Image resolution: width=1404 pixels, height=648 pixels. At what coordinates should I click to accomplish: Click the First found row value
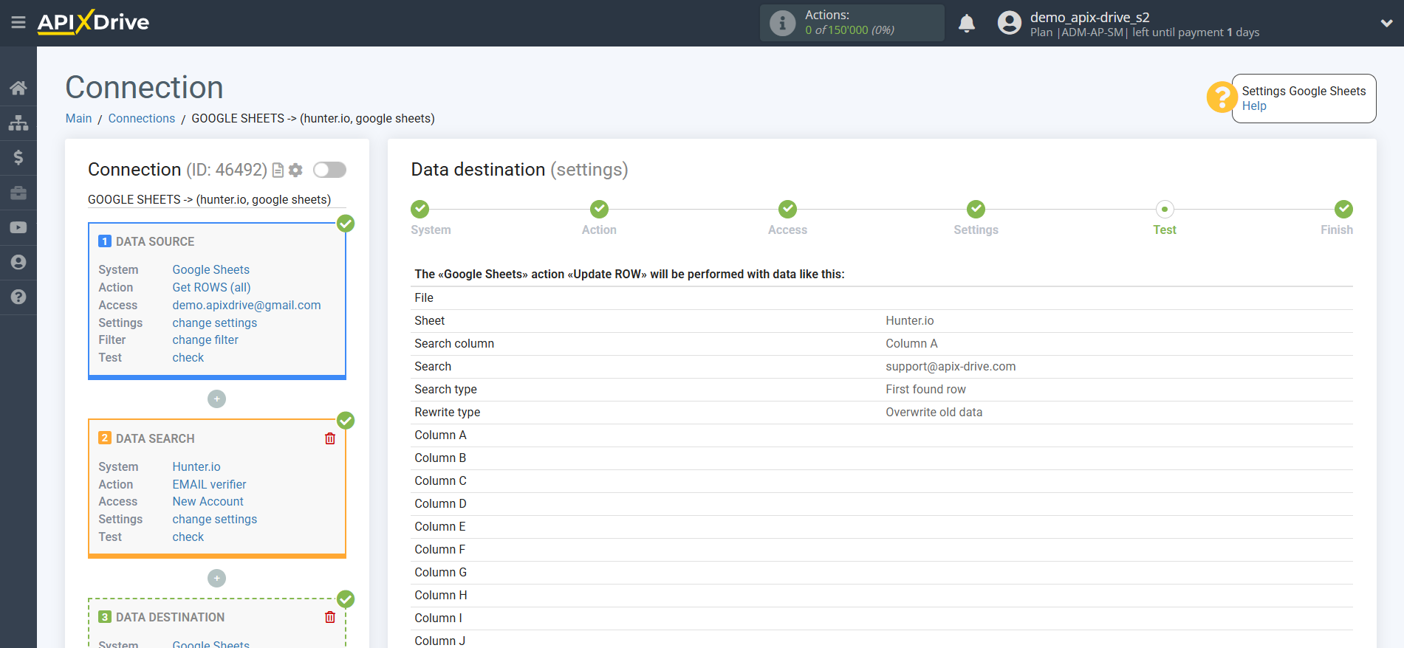pos(925,390)
